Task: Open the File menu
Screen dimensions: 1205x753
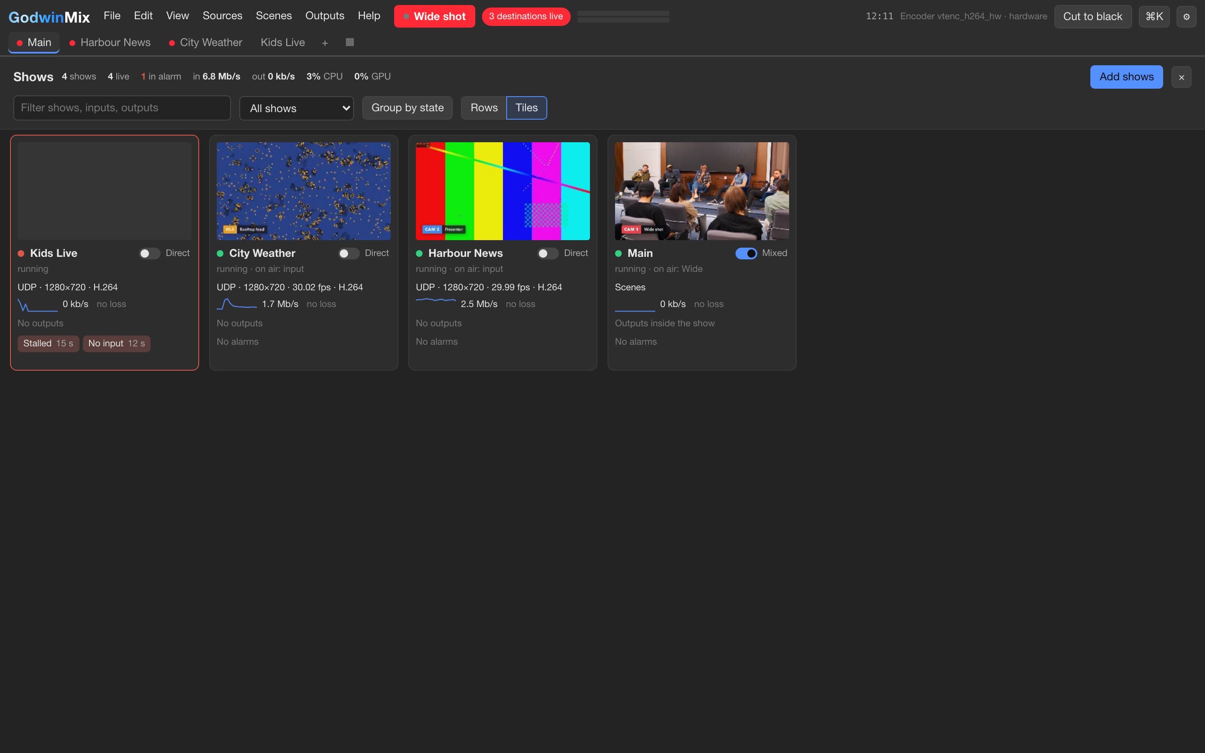Action: pos(112,16)
